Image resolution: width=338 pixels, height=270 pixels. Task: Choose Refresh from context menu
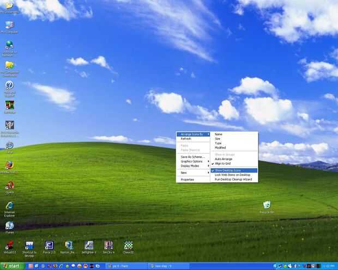pos(193,139)
